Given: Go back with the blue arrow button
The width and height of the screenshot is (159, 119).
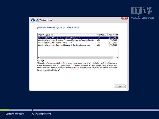Looking at the screenshot, I should tap(33, 20).
